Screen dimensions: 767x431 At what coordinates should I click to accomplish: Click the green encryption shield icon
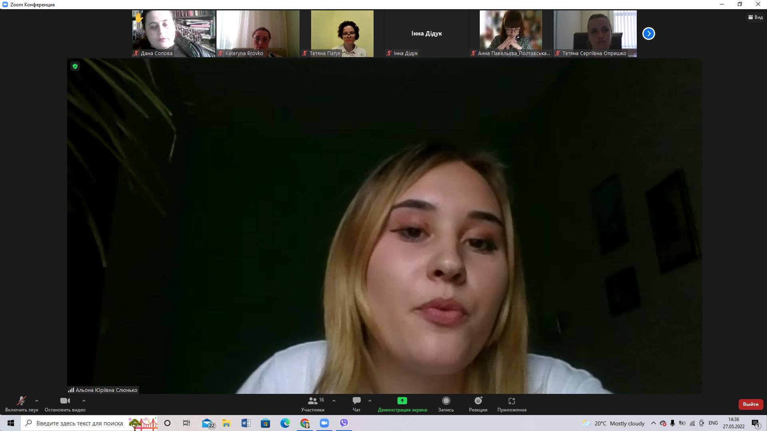[75, 66]
